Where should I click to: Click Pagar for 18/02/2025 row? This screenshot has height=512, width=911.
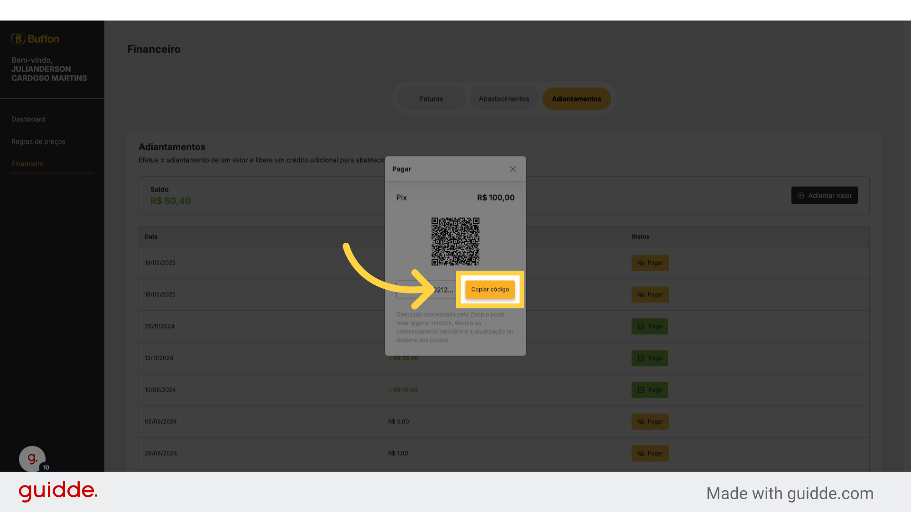click(x=650, y=294)
